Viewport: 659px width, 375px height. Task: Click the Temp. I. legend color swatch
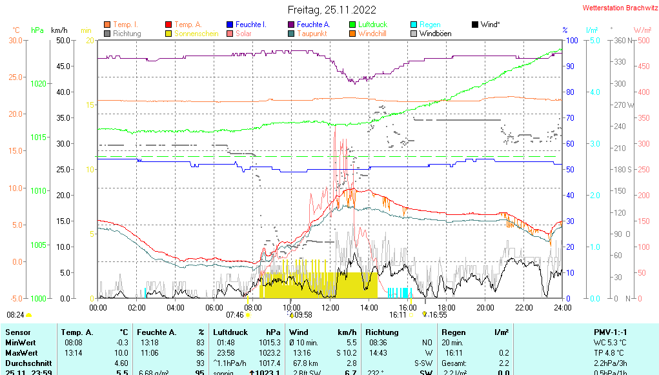tap(107, 25)
